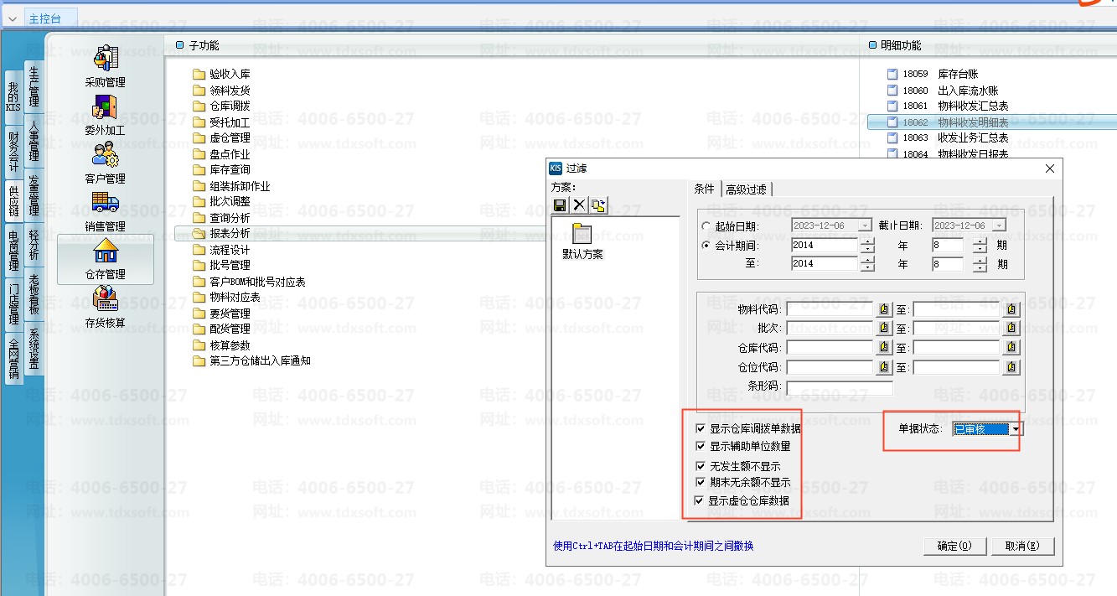Open the 存货核算 module icon

(106, 307)
